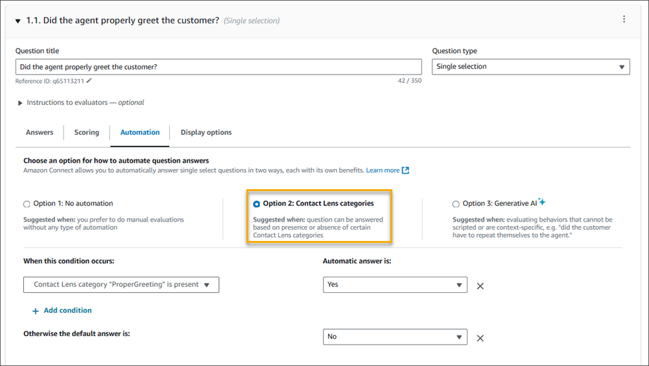649x366 pixels.
Task: Choose Option 3: Generative AI radio button
Action: 456,204
